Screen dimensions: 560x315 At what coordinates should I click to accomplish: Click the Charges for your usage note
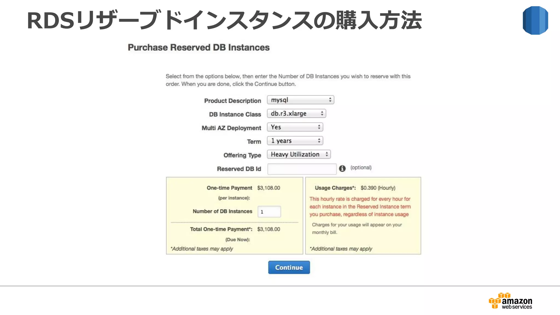[357, 229]
